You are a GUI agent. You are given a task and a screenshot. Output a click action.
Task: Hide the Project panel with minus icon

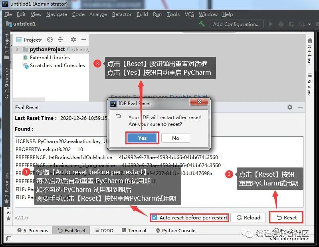pyautogui.click(x=84, y=40)
